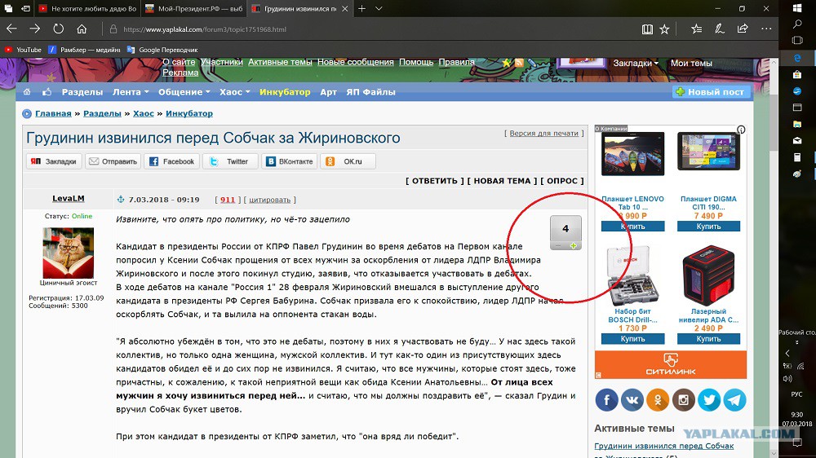
Task: Open reading view in address bar
Action: pyautogui.click(x=647, y=29)
